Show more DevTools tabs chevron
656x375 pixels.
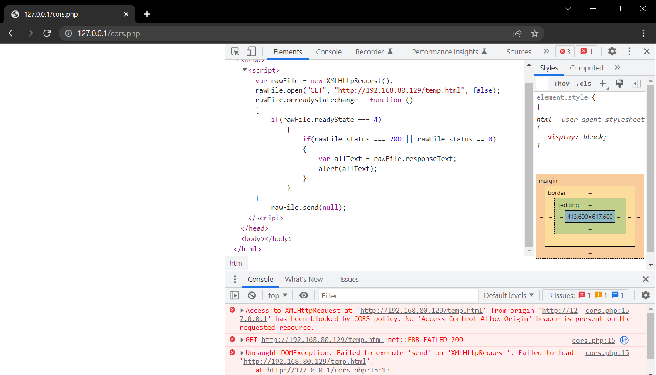point(546,51)
